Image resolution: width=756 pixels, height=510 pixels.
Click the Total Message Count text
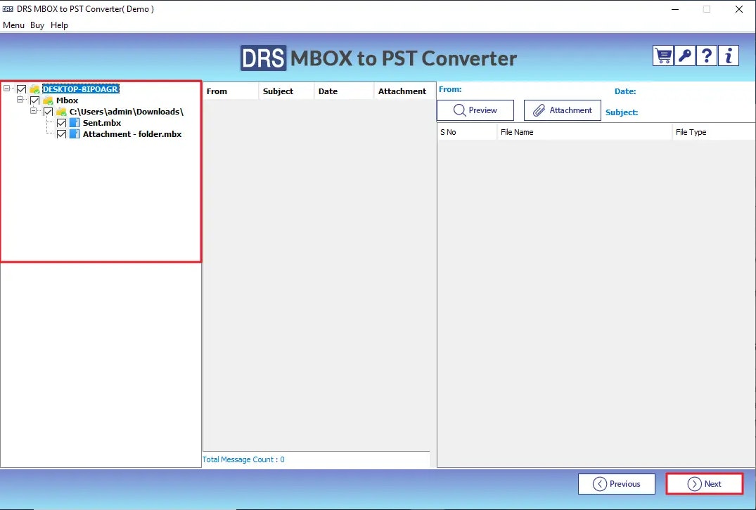point(243,459)
